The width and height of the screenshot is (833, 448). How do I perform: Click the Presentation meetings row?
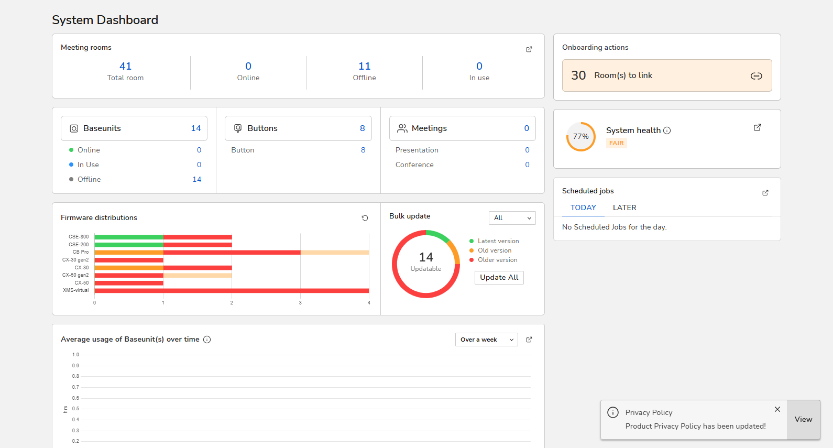click(x=463, y=150)
